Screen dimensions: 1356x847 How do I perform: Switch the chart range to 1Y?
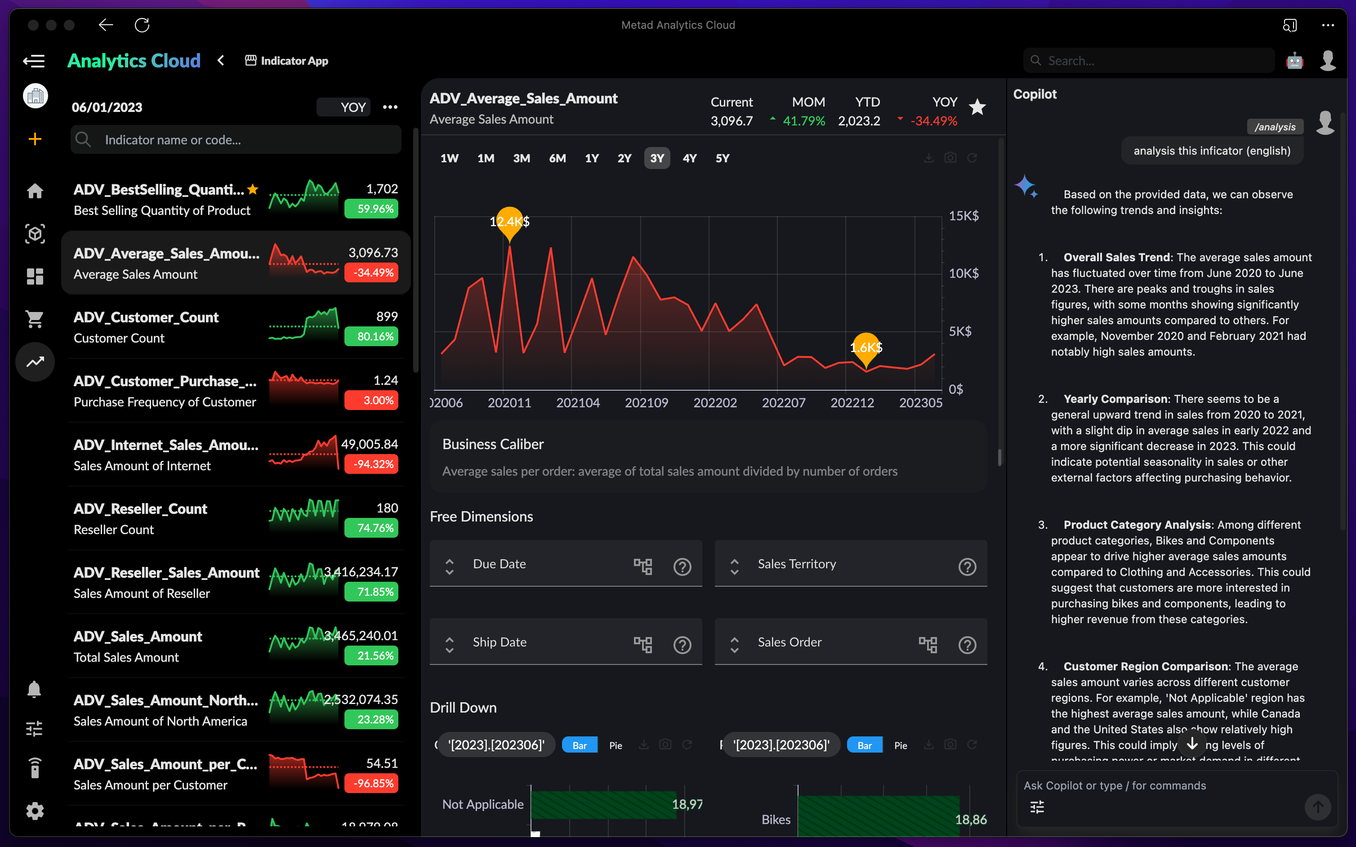tap(592, 157)
